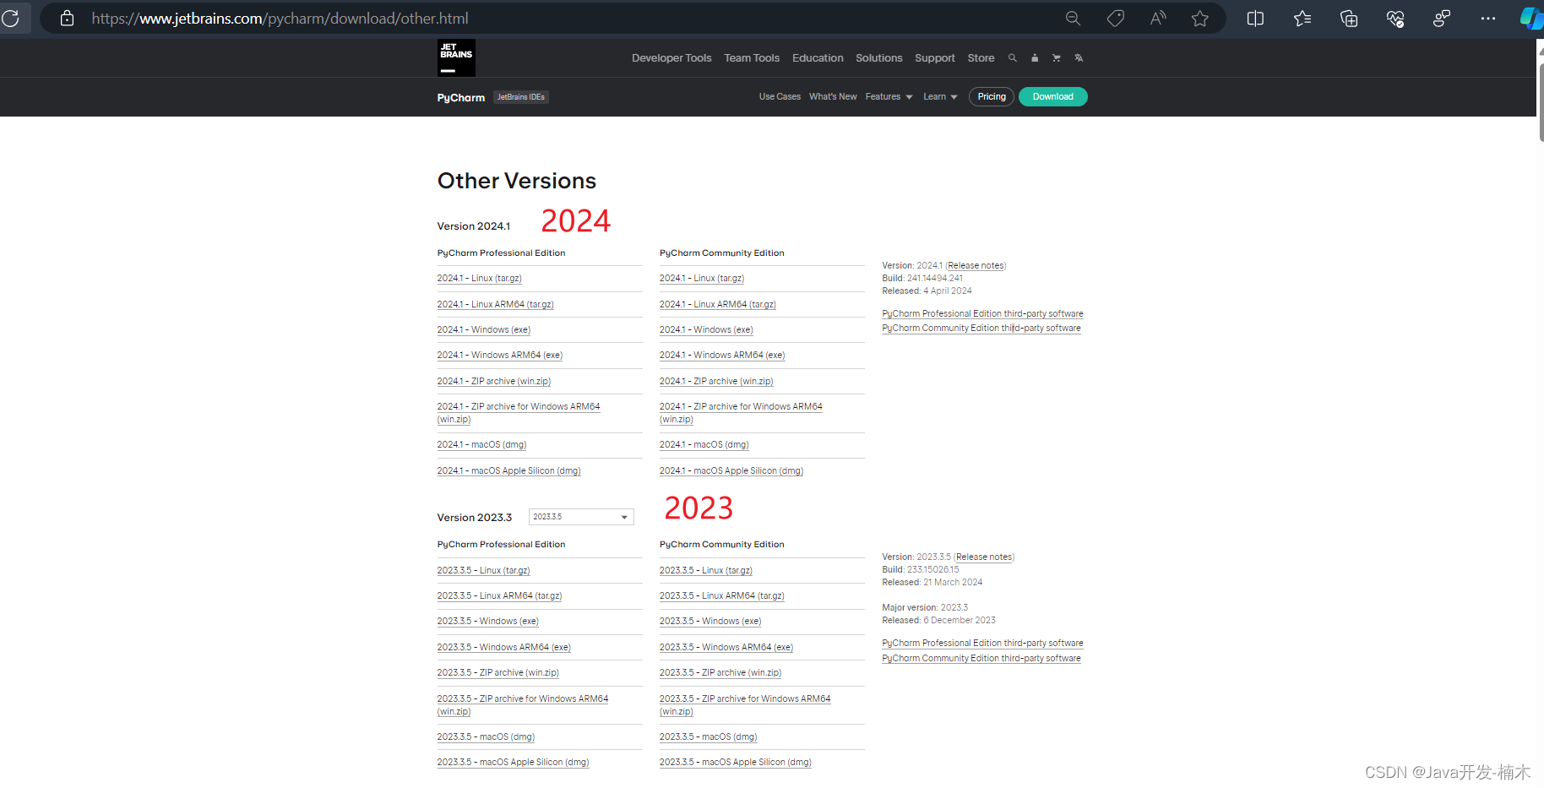
Task: Click the JetBrains logo
Action: click(456, 57)
